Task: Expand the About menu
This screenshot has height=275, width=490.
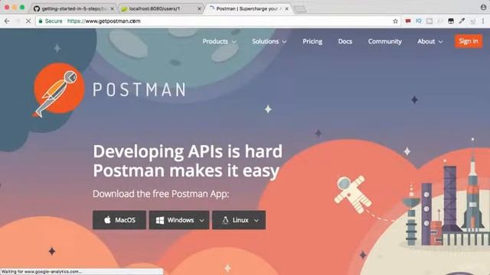Action: point(430,41)
